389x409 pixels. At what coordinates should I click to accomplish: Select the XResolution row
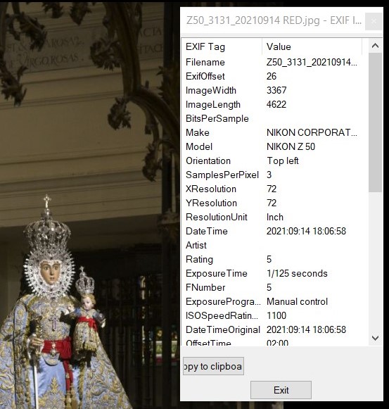[x=275, y=189]
